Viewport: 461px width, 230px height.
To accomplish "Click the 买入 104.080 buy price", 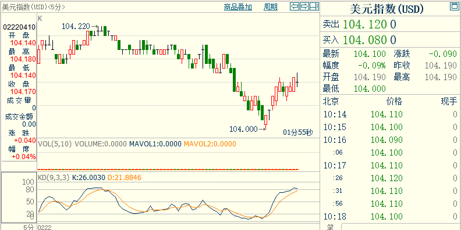I will (359, 39).
